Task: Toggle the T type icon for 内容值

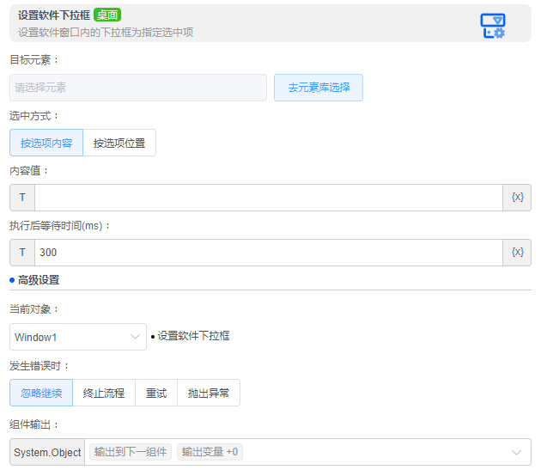Action: click(22, 198)
